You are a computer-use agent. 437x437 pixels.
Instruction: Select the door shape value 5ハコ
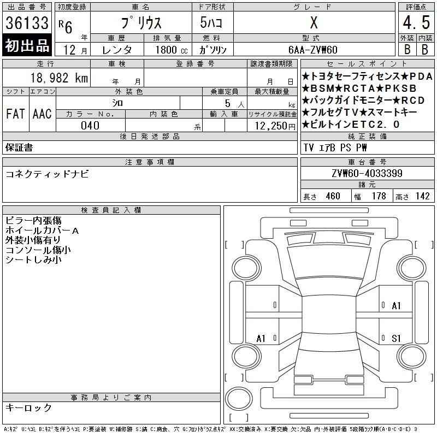pos(211,22)
